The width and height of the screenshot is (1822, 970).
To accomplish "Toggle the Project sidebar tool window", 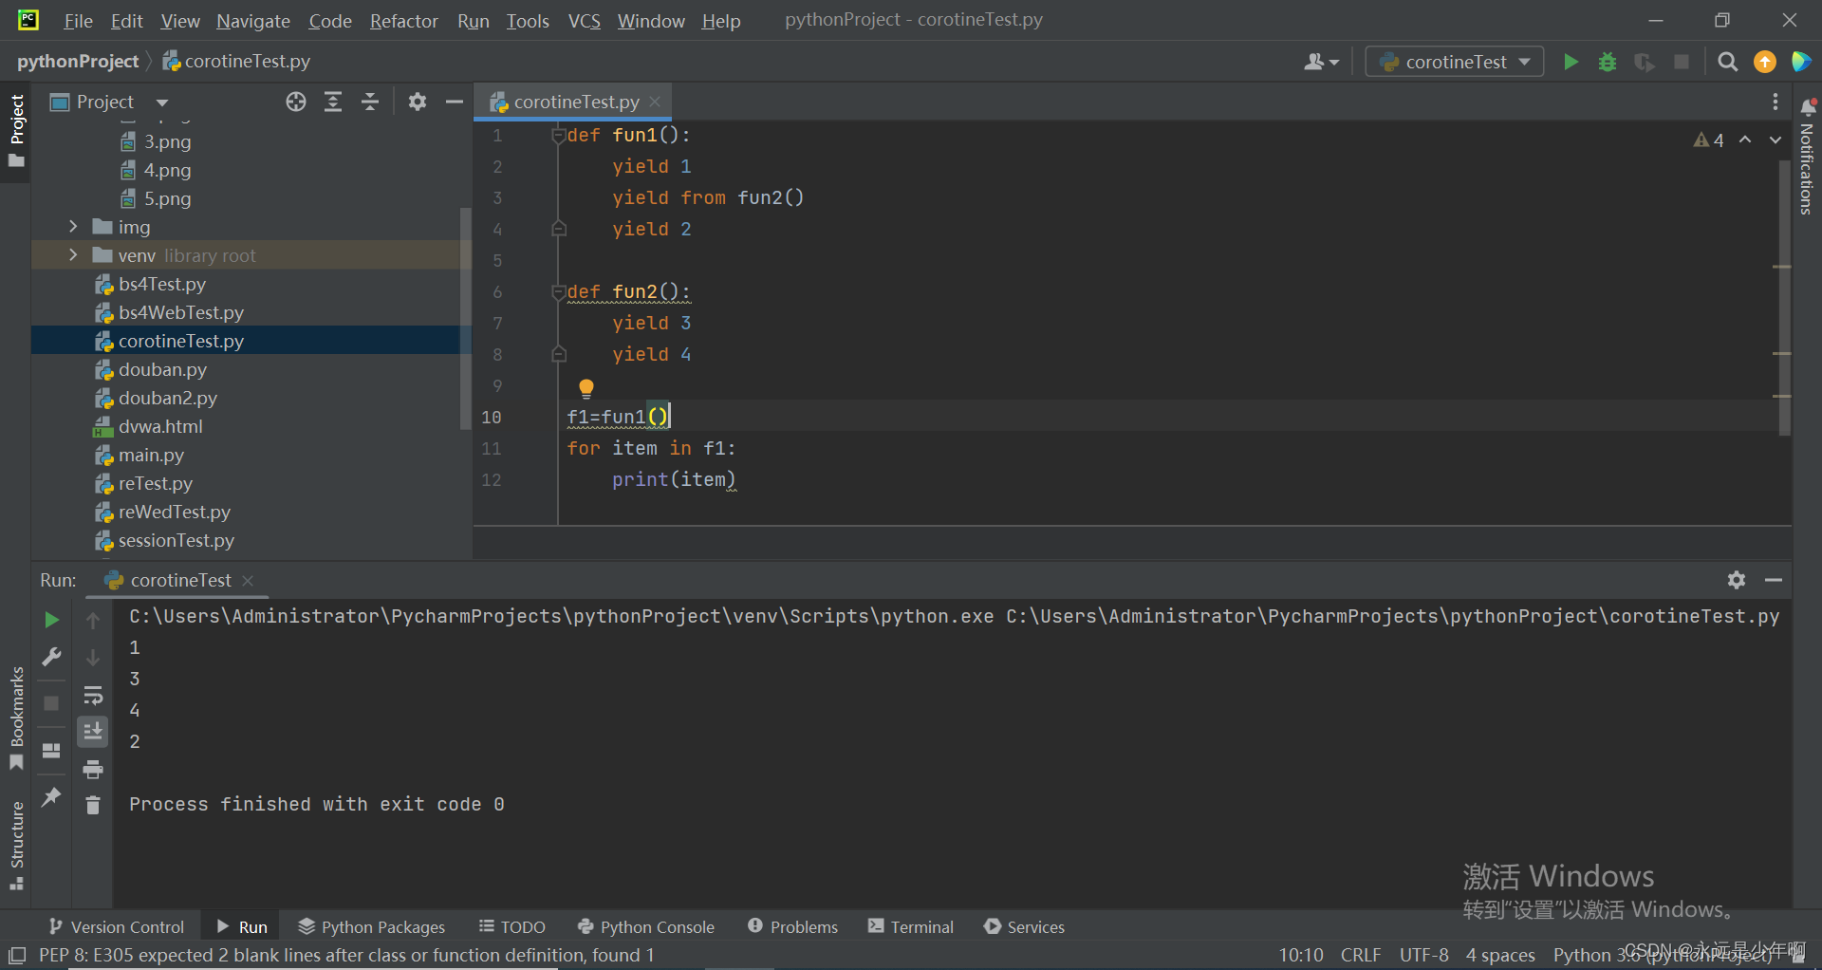I will point(16,130).
